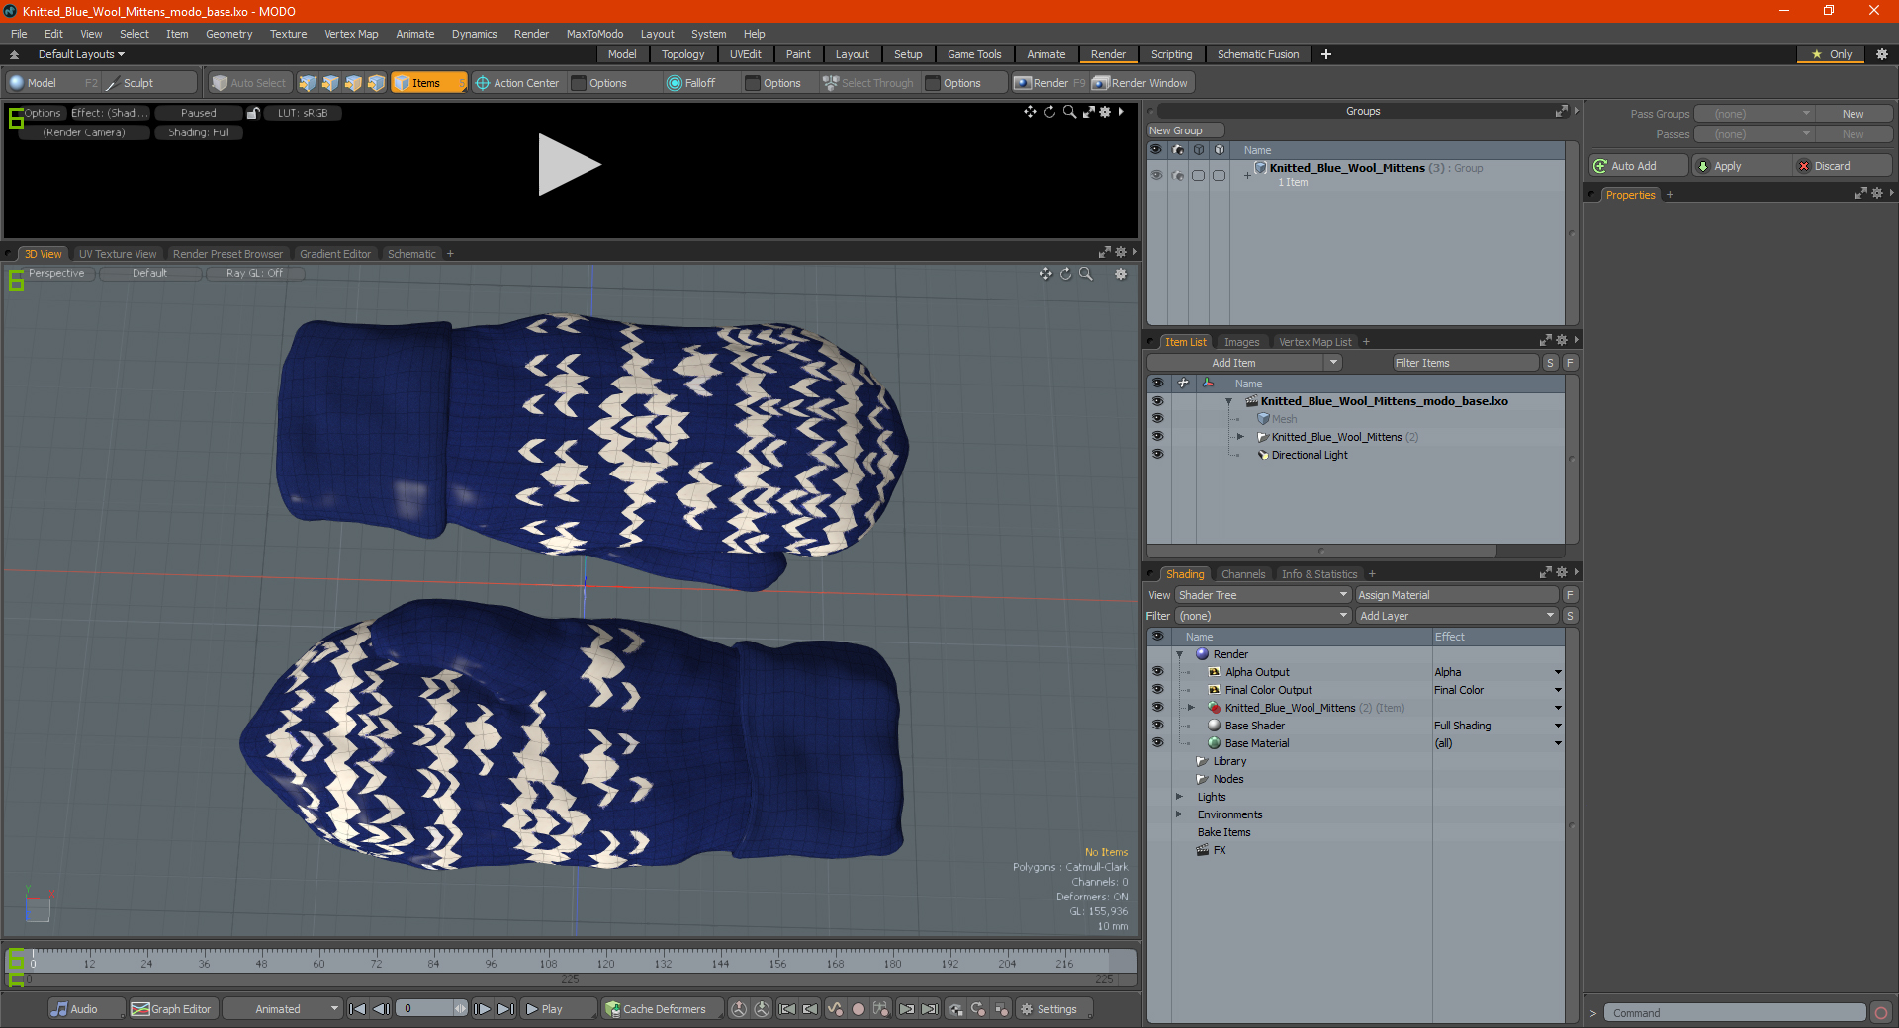Click New Group button
1899x1028 pixels.
1185,130
